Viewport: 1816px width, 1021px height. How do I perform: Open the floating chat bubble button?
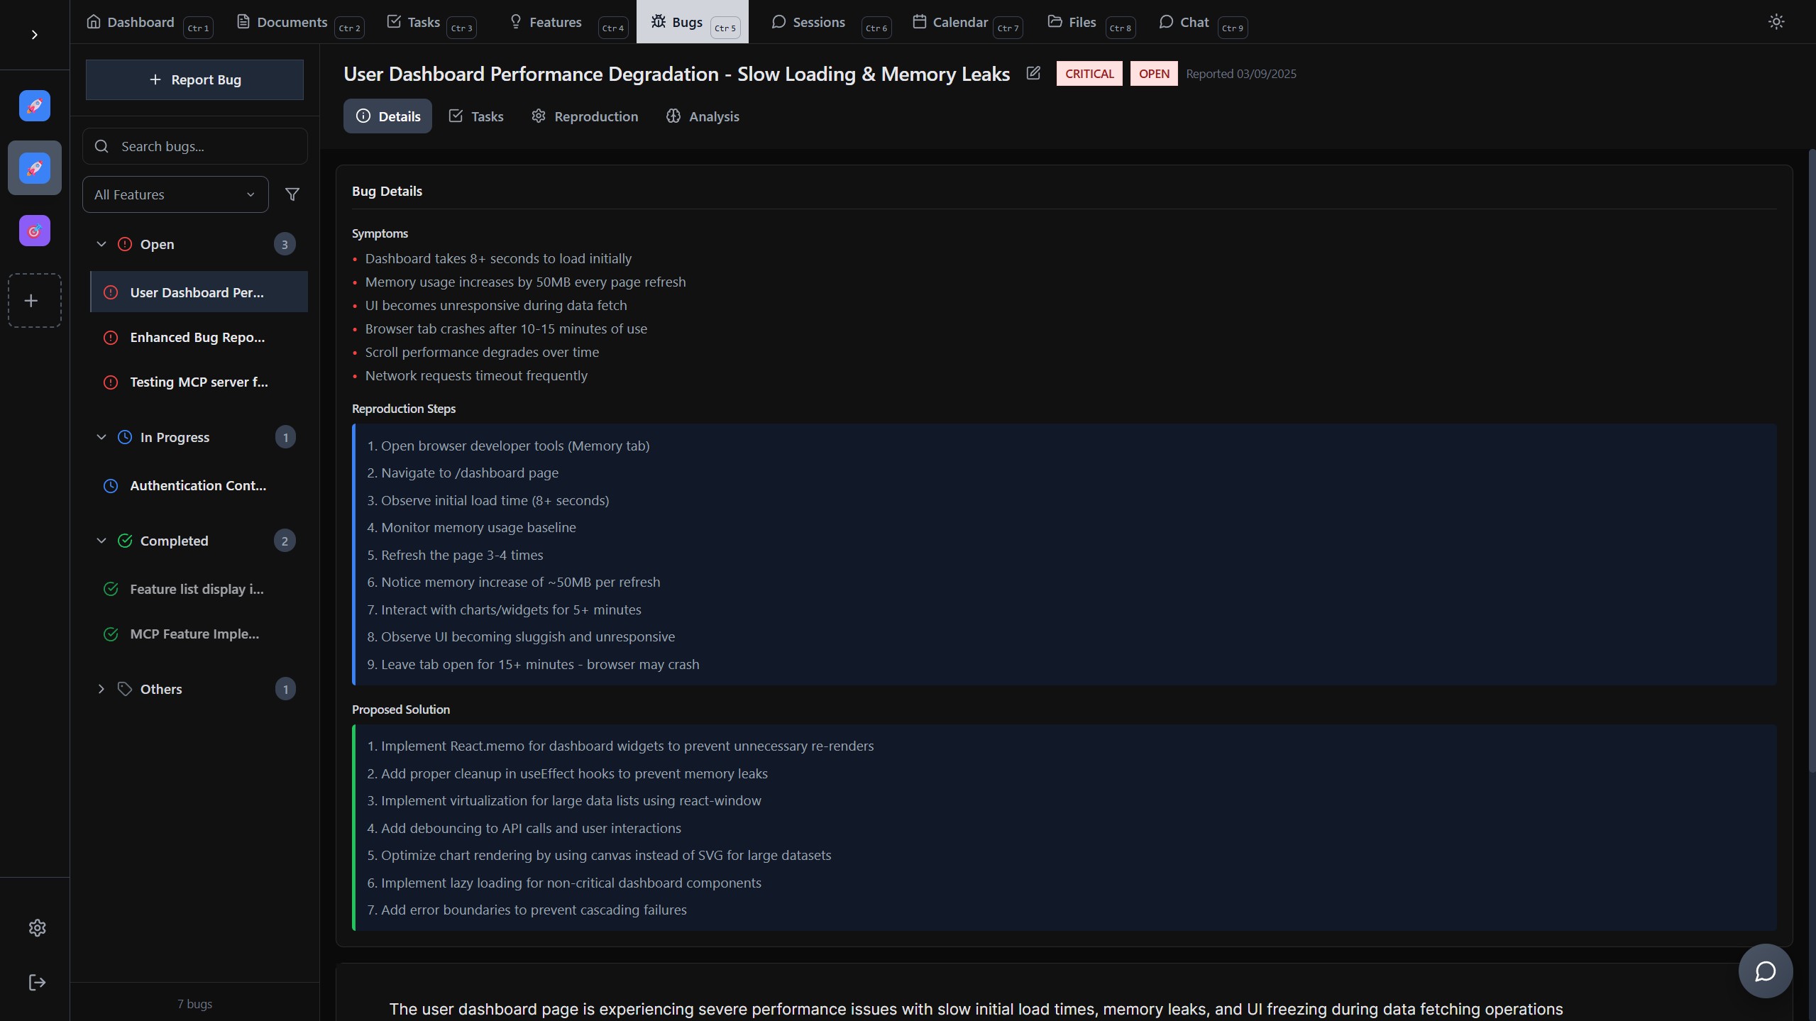click(1765, 971)
